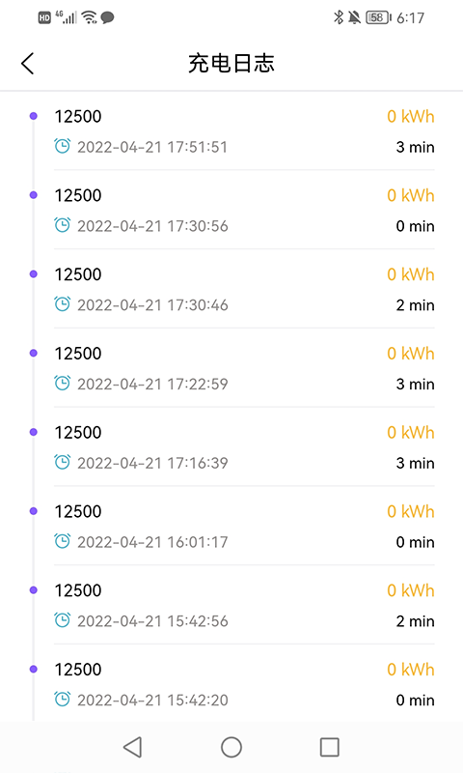This screenshot has width=463, height=773.
Task: Select purple timeline dot of first entry
Action: pyautogui.click(x=34, y=116)
